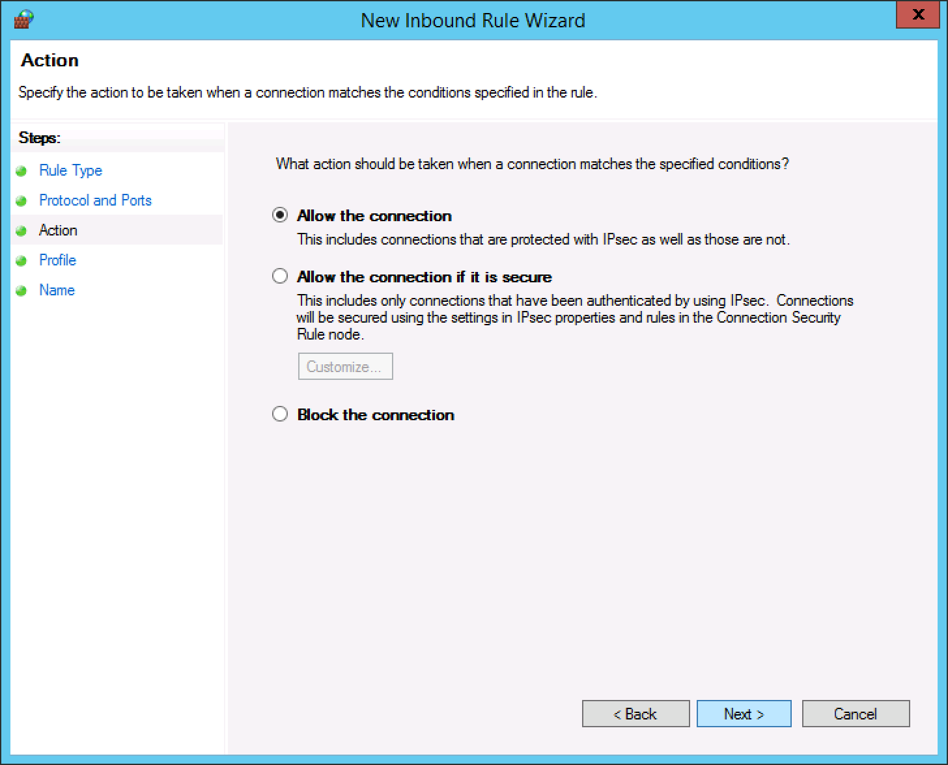Choose Allow the connection if it is secure

pos(280,276)
